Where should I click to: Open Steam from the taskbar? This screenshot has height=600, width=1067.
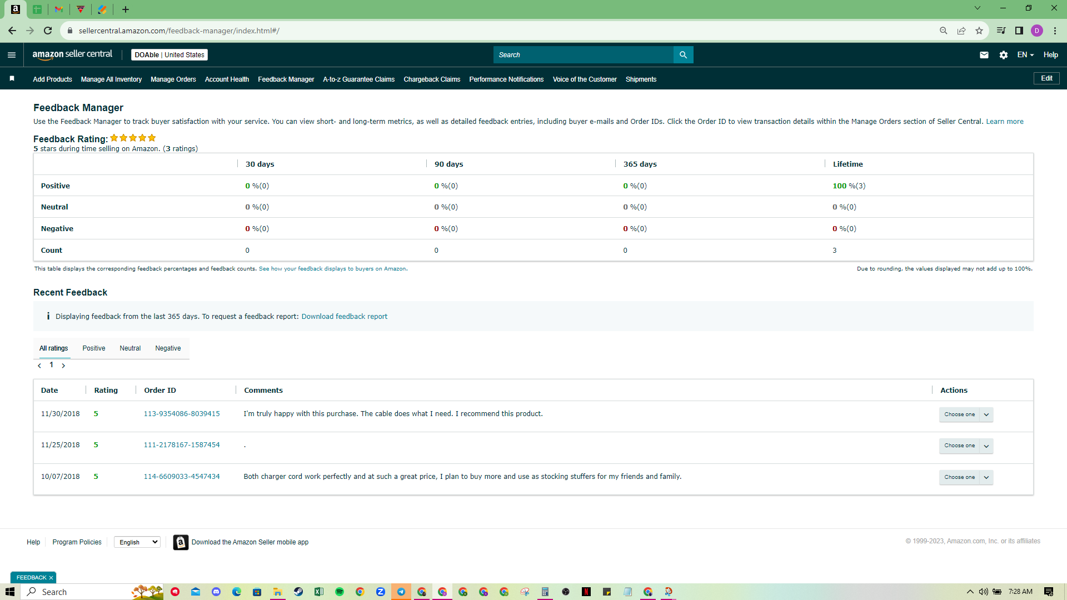[x=298, y=592]
